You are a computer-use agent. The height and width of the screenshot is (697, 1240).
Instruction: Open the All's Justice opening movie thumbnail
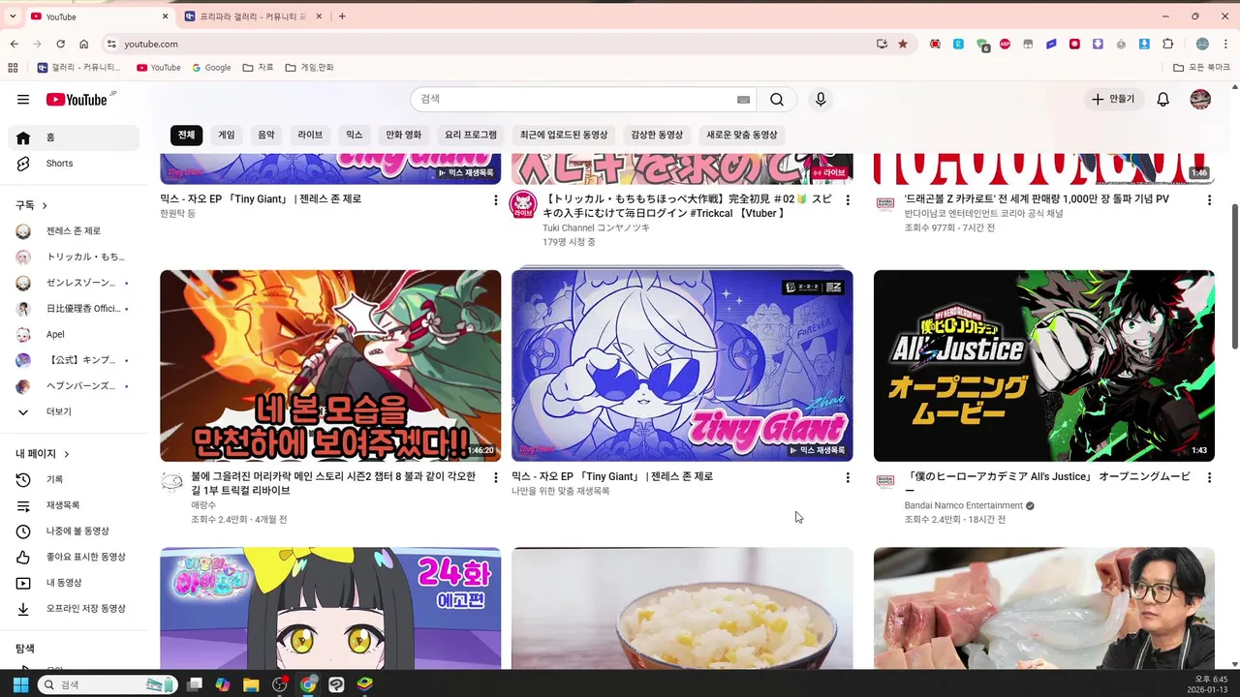(1044, 366)
